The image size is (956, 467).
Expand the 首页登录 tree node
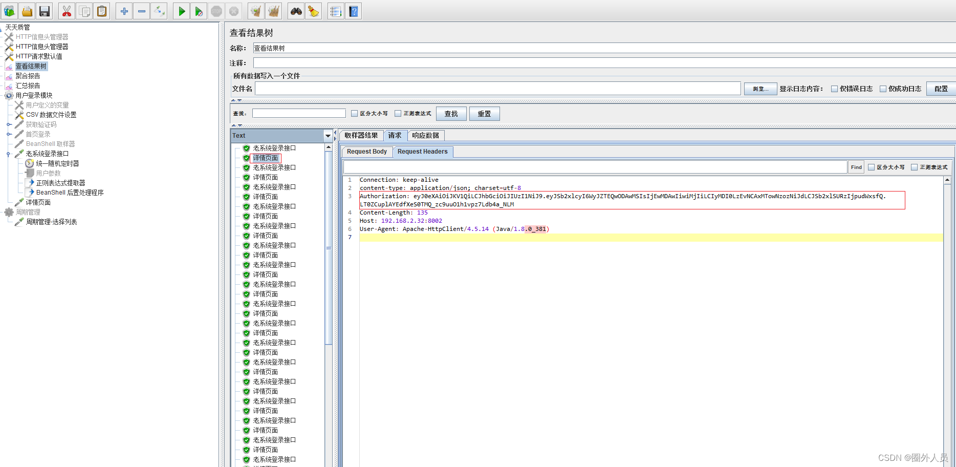point(9,134)
